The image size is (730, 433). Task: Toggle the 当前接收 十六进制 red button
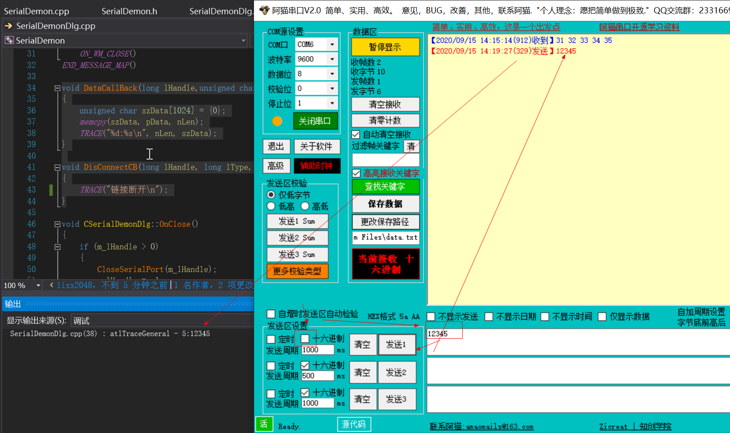tap(385, 264)
